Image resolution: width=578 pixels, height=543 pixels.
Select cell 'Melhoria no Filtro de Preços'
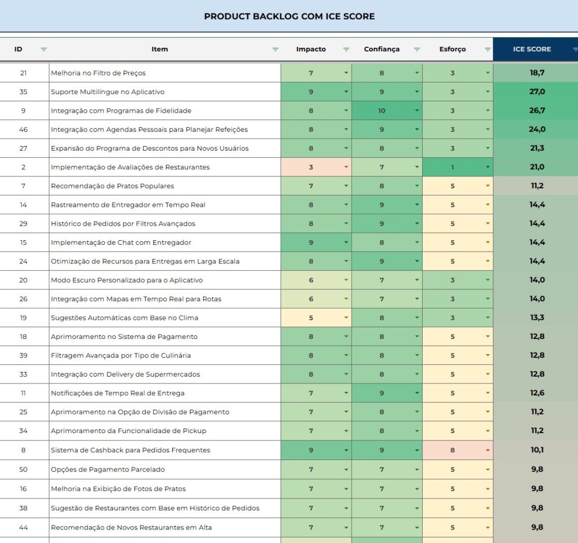coord(165,73)
